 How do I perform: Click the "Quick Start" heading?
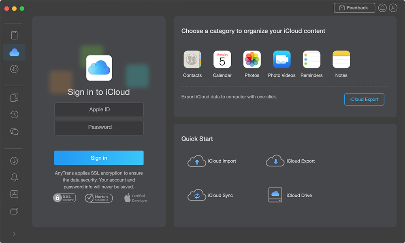pos(197,139)
